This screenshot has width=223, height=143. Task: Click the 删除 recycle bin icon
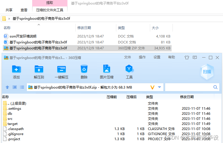point(84,69)
